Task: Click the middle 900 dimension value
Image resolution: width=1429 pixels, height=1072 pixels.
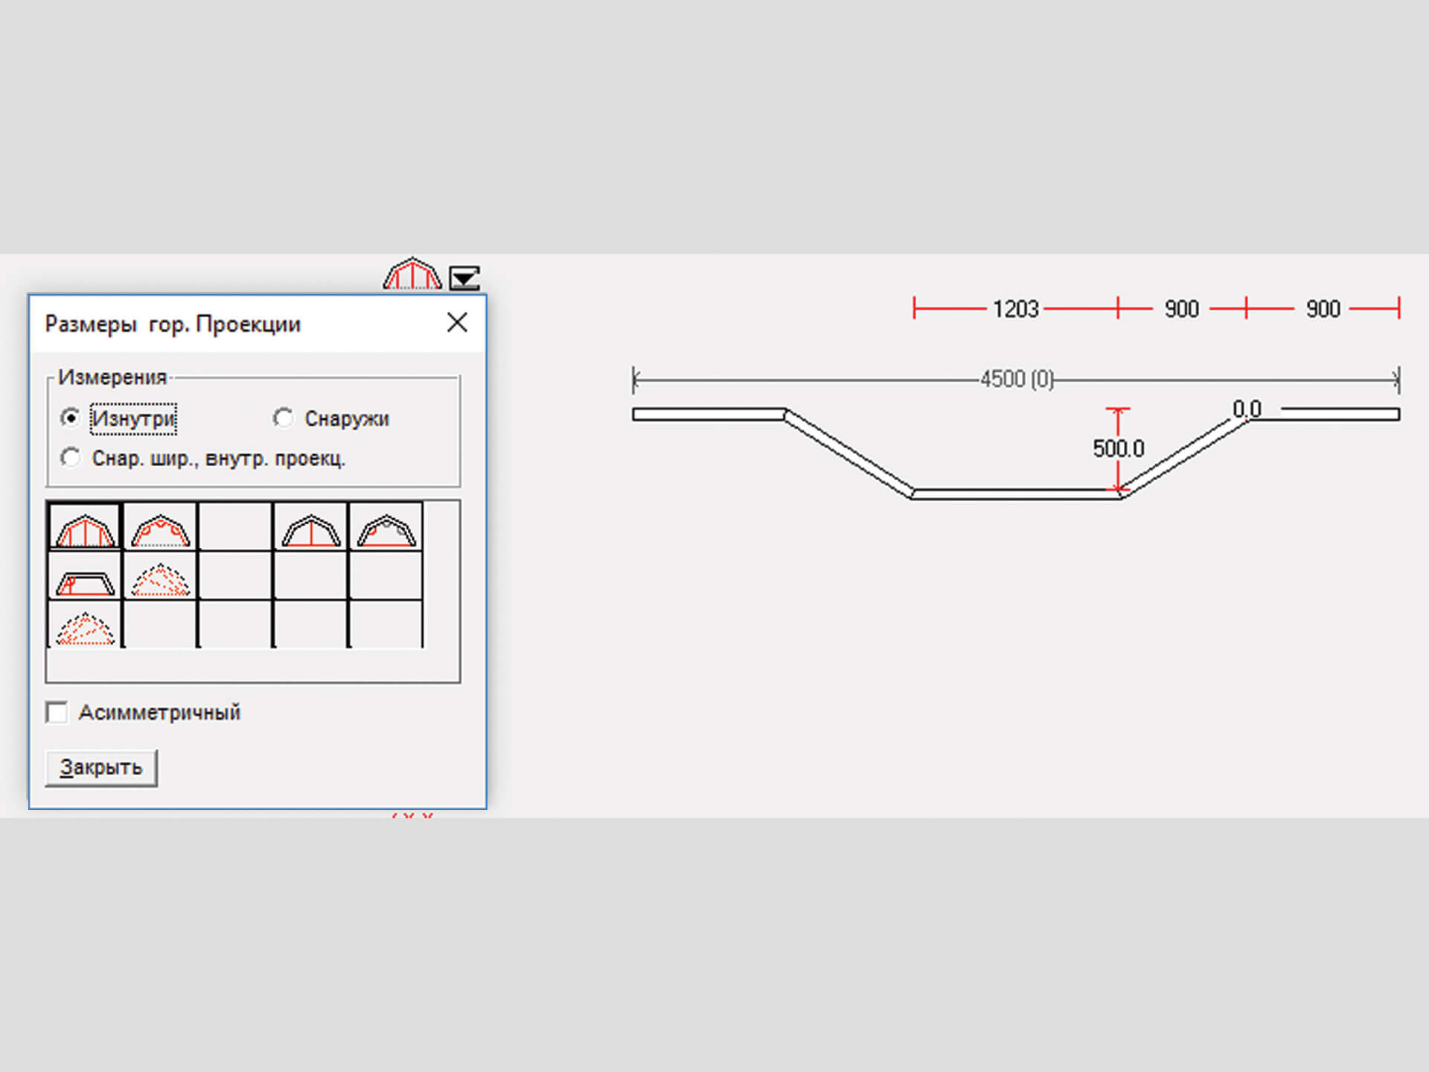Action: pos(1181,308)
